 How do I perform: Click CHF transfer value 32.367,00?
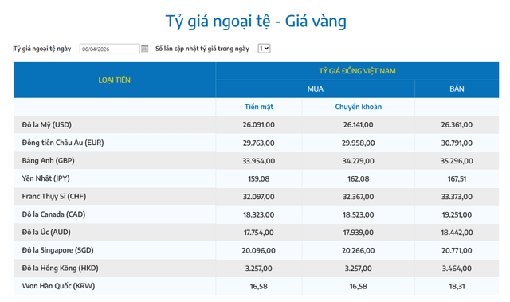(358, 197)
